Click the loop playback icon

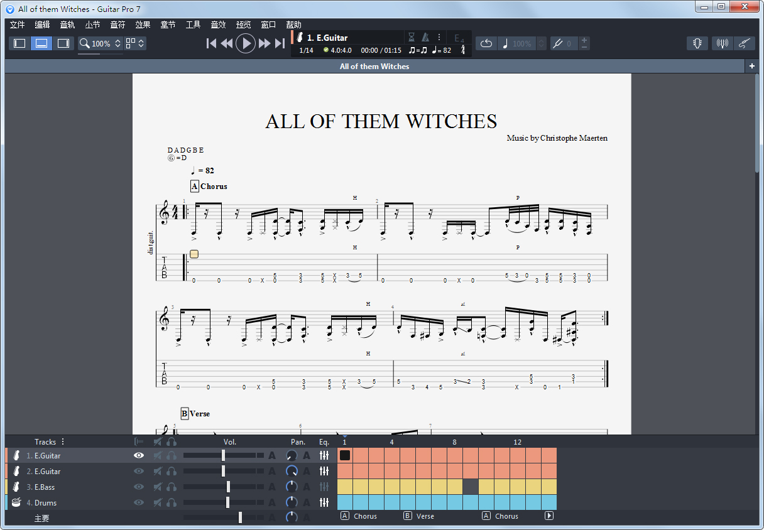(486, 43)
